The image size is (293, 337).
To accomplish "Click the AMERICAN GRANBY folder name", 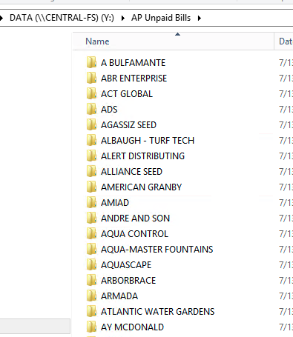I will 141,187.
